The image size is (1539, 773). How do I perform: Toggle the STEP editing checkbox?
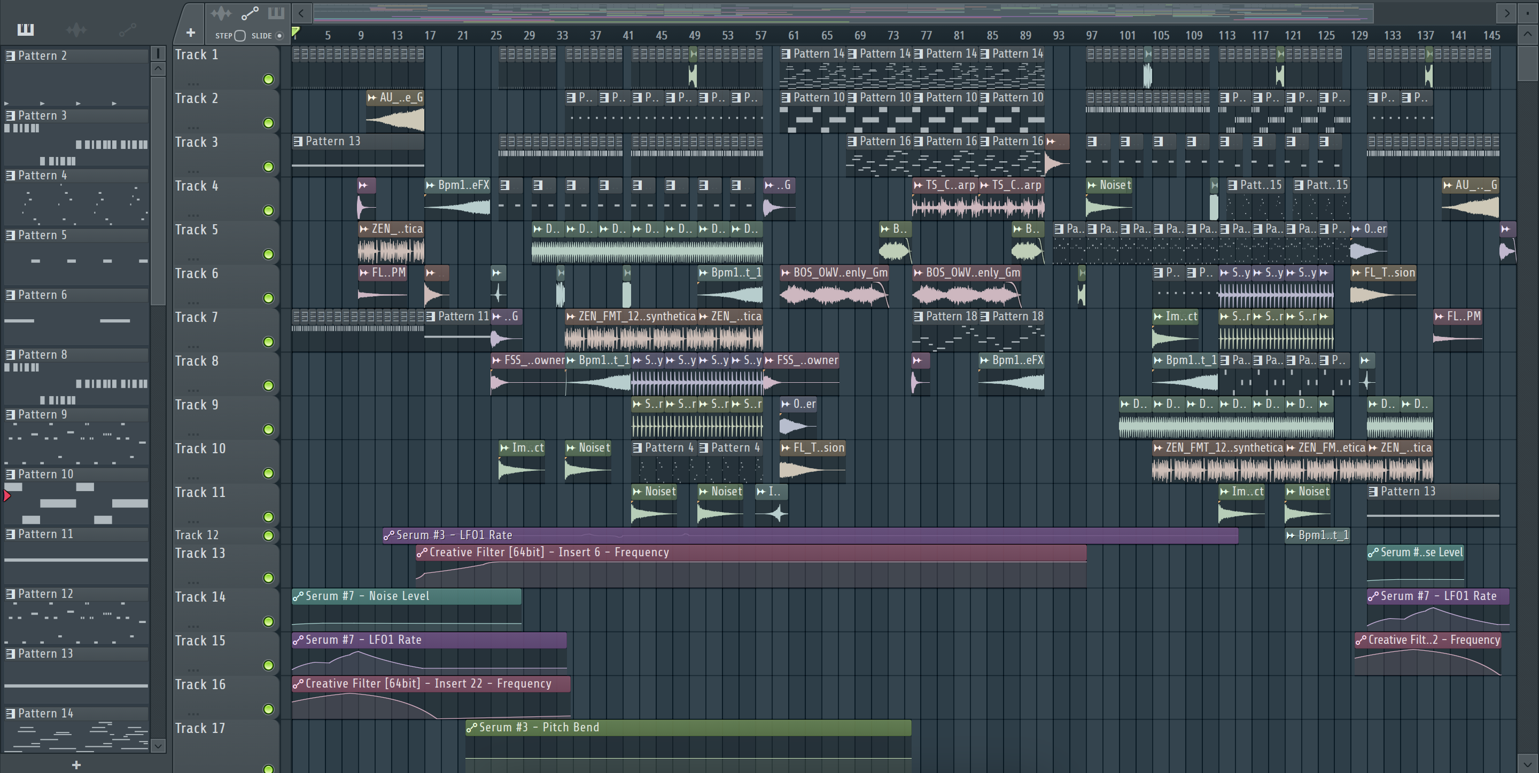pos(239,36)
